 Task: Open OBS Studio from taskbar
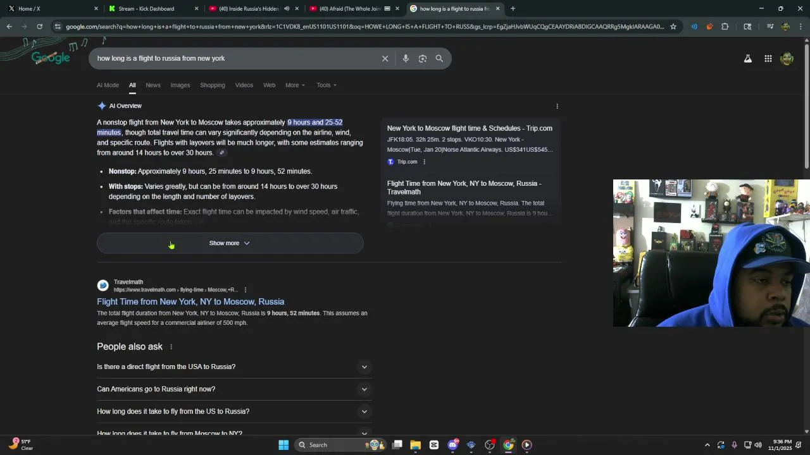tap(490, 445)
